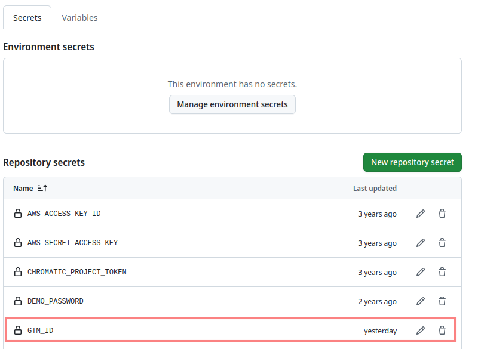Click New repository secret

412,162
